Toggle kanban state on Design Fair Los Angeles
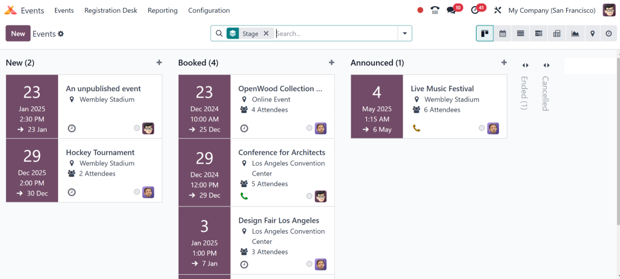620x279 pixels. coord(309,264)
